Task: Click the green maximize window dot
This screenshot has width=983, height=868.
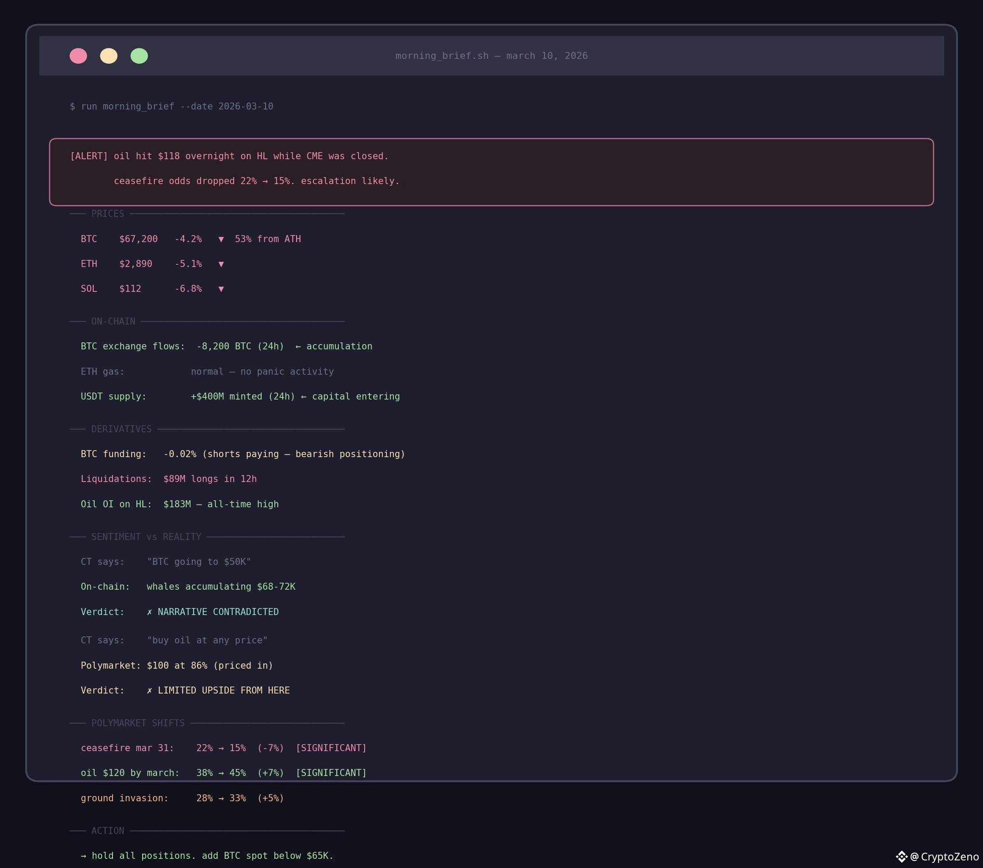Action: (x=139, y=56)
